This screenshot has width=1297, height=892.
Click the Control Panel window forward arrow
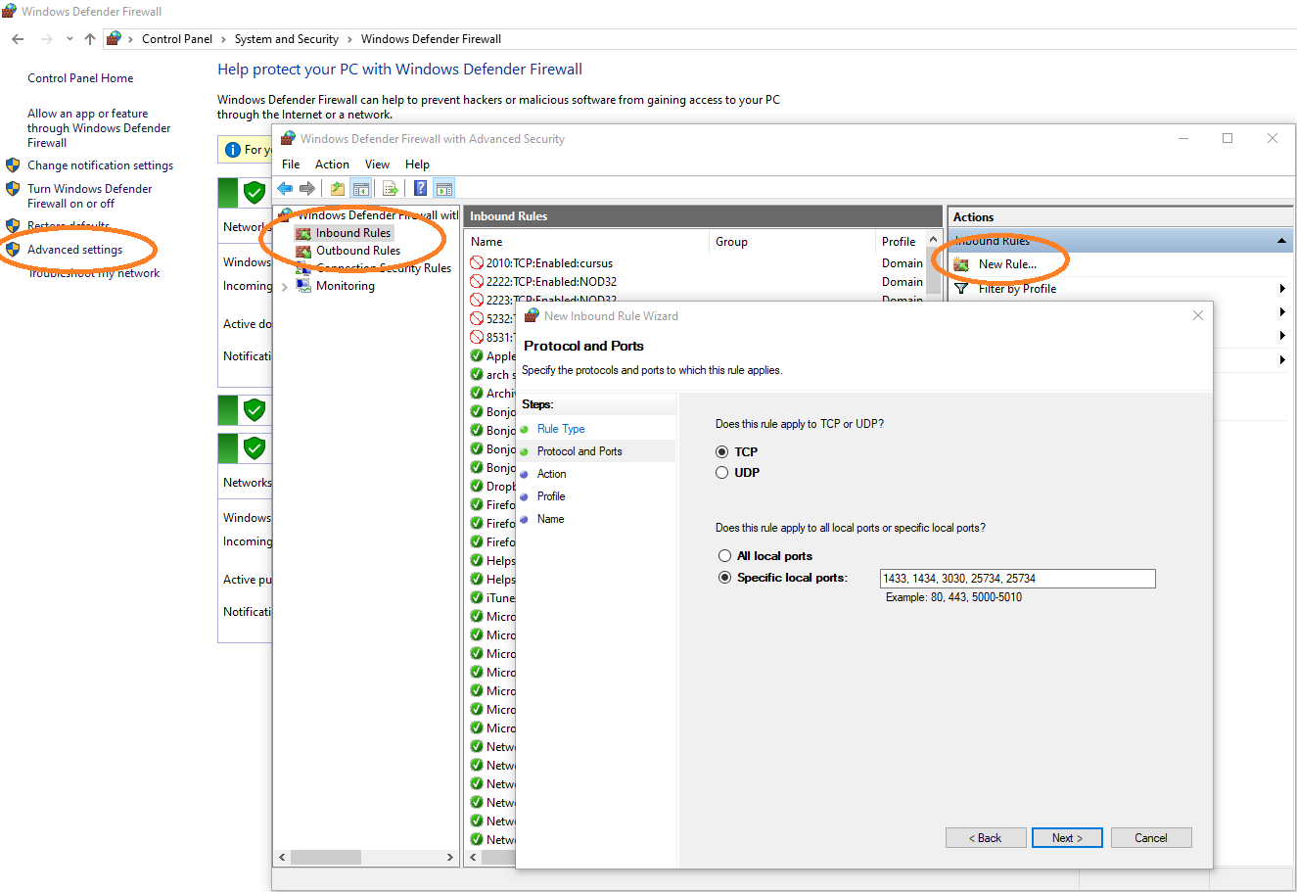click(47, 39)
